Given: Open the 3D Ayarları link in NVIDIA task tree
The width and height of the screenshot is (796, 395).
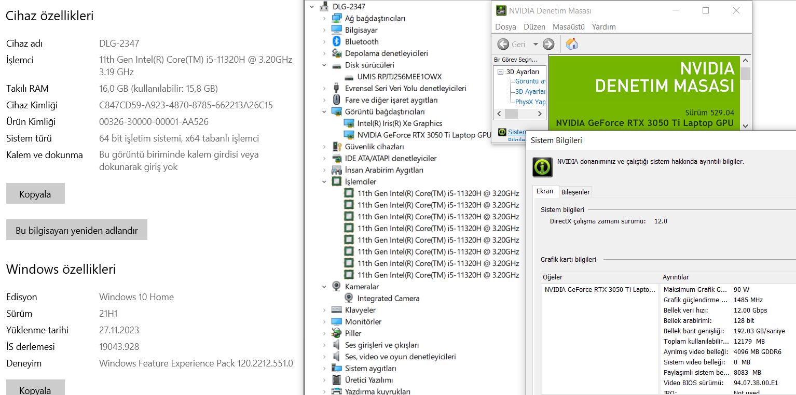Looking at the screenshot, I should tap(530, 91).
